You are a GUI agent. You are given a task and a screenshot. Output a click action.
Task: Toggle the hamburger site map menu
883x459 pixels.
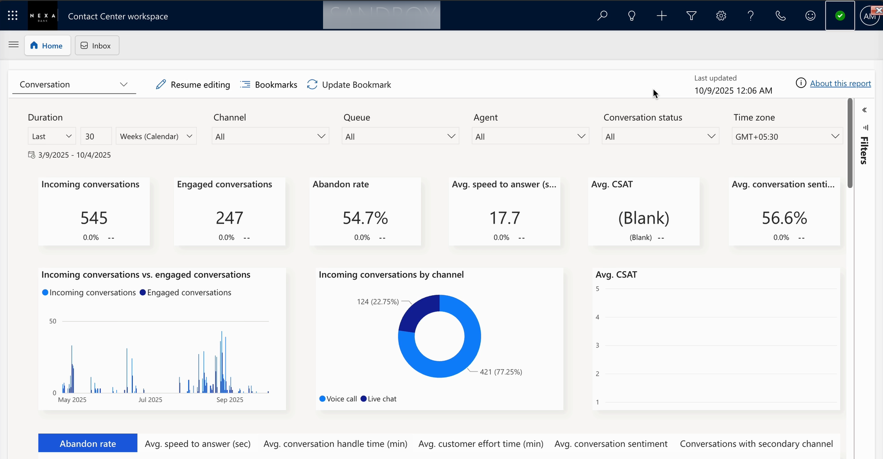pyautogui.click(x=14, y=45)
